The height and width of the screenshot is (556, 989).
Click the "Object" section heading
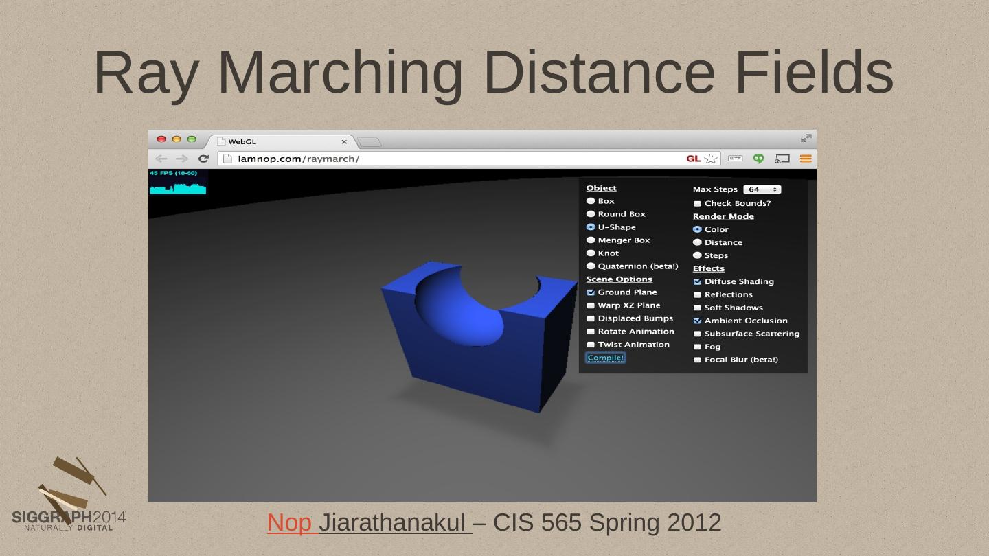coord(601,188)
